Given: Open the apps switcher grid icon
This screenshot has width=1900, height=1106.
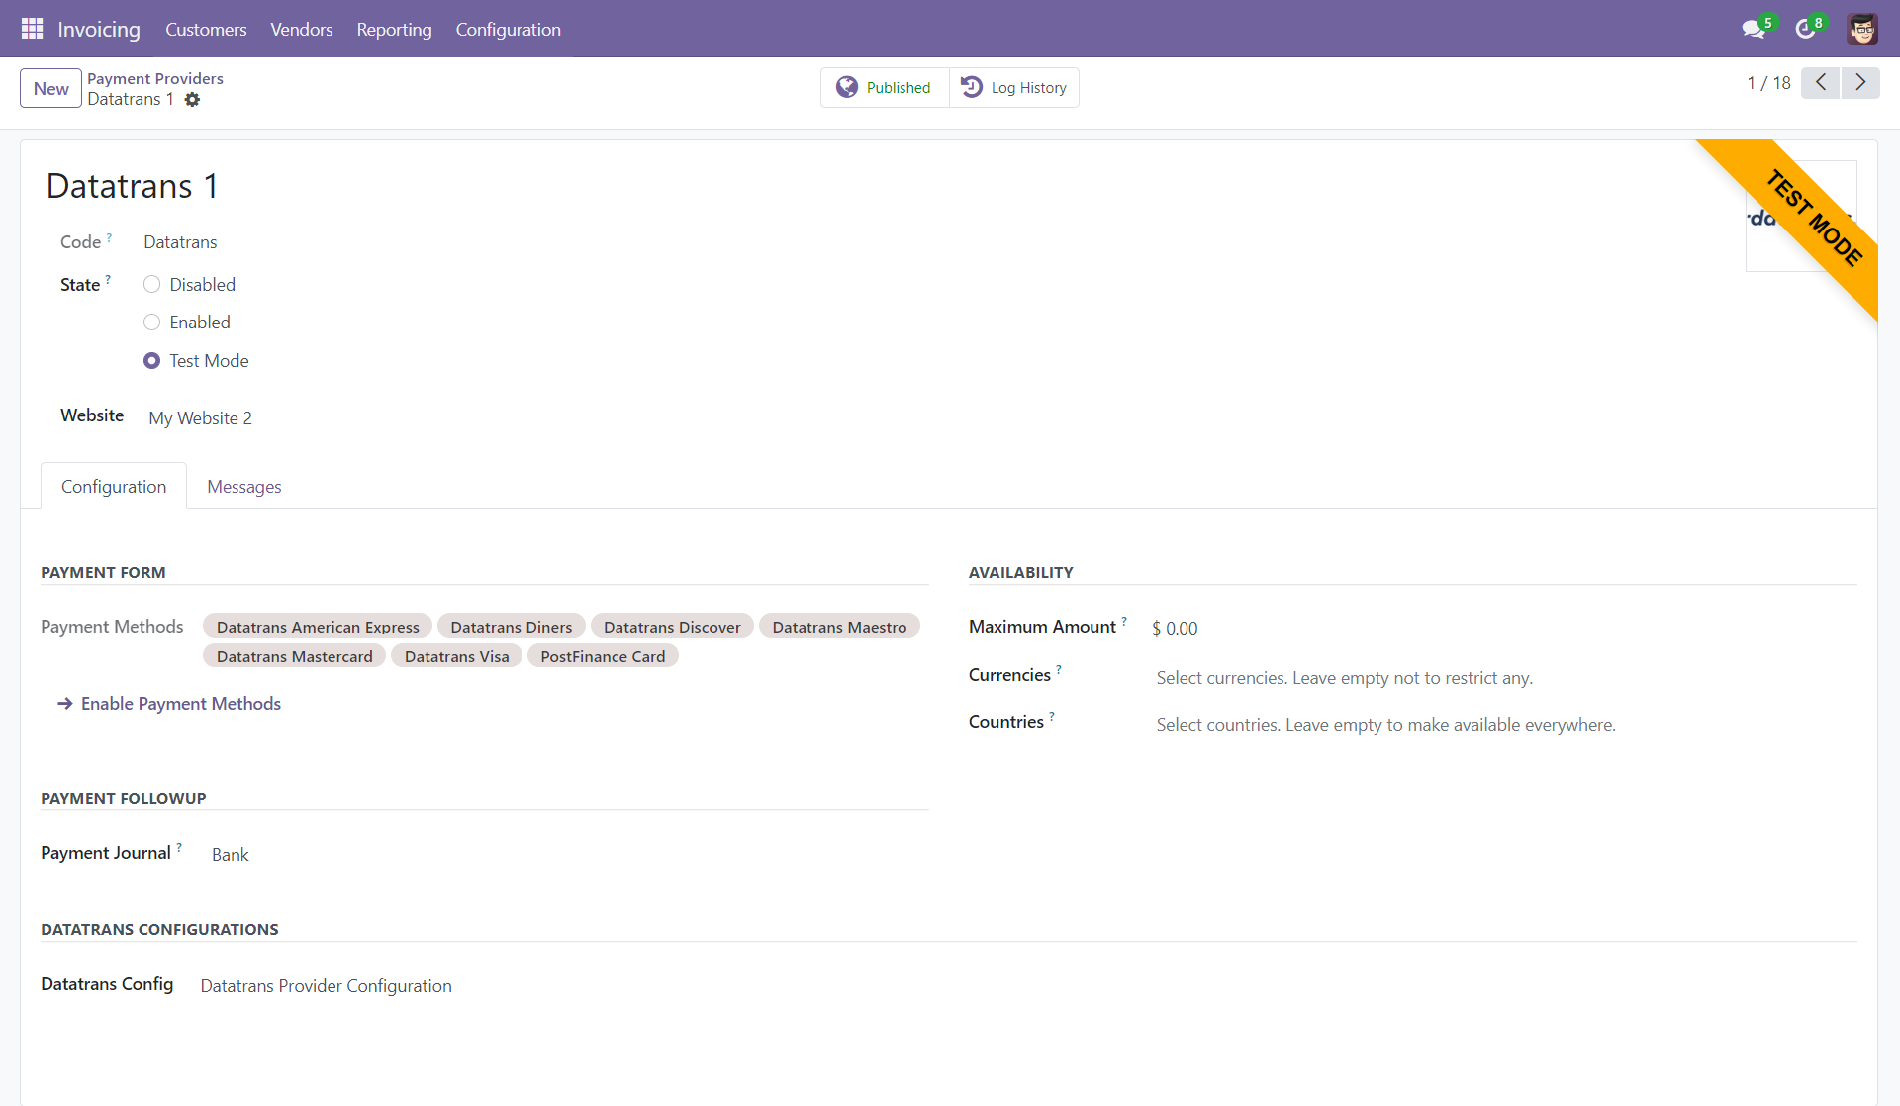Looking at the screenshot, I should click(32, 28).
